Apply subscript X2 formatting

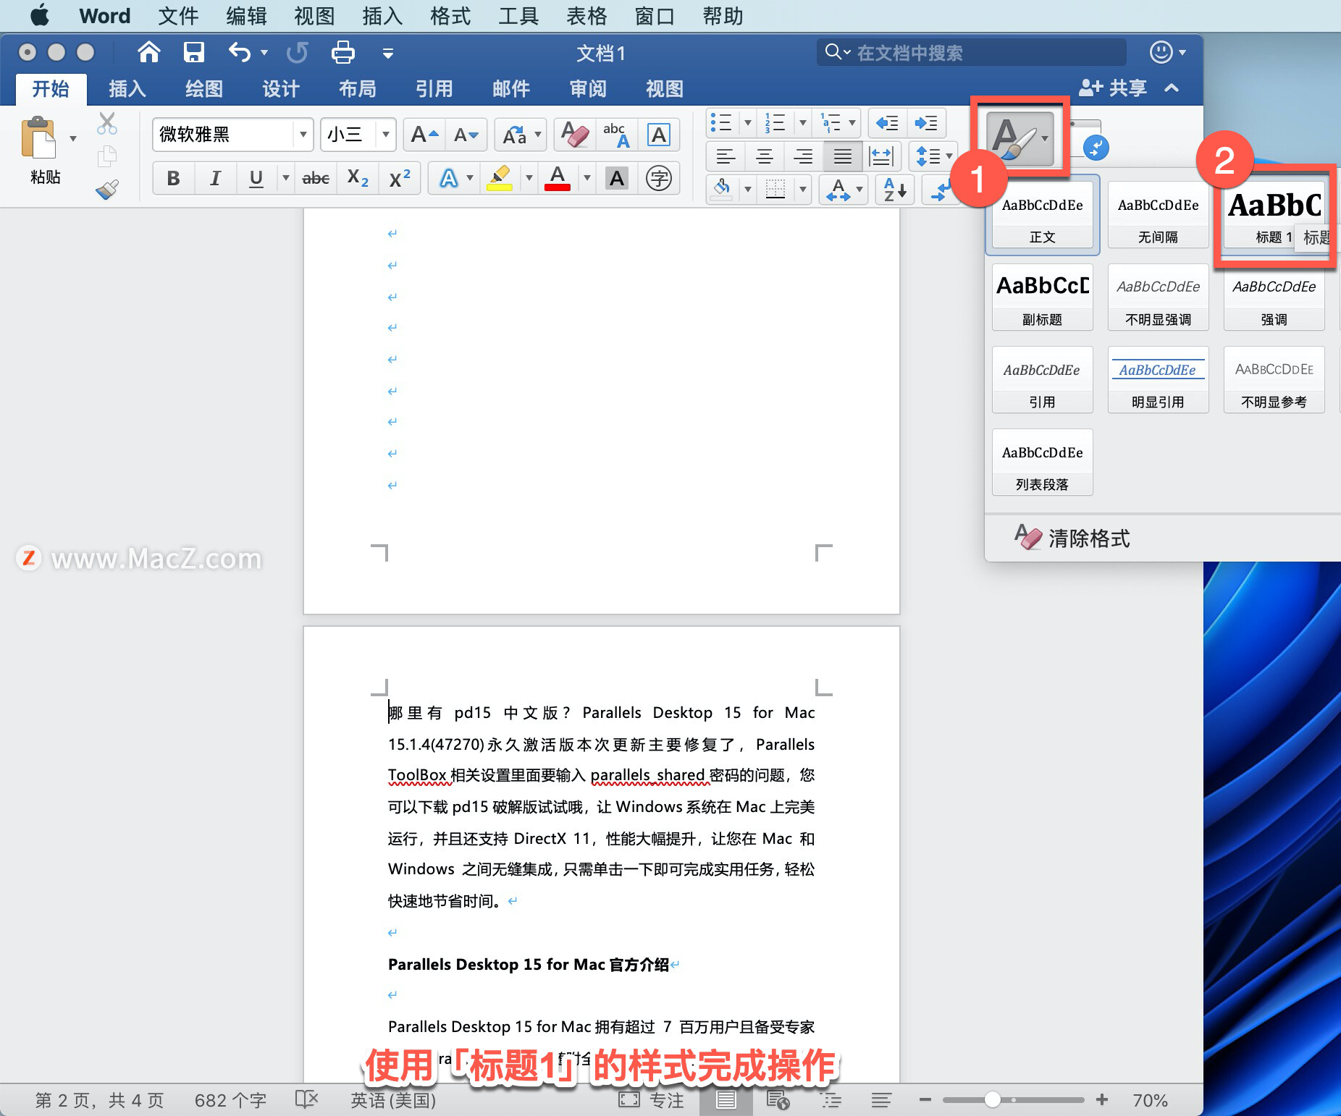pyautogui.click(x=358, y=178)
